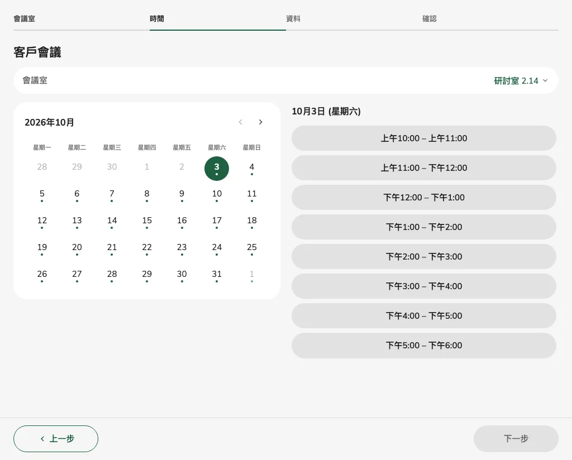Pick October 24 in the calendar
The height and width of the screenshot is (460, 572).
[217, 249]
